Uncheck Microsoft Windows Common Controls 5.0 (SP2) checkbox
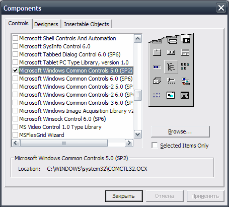Image resolution: width=229 pixels, height=207 pixels. [x=15, y=71]
